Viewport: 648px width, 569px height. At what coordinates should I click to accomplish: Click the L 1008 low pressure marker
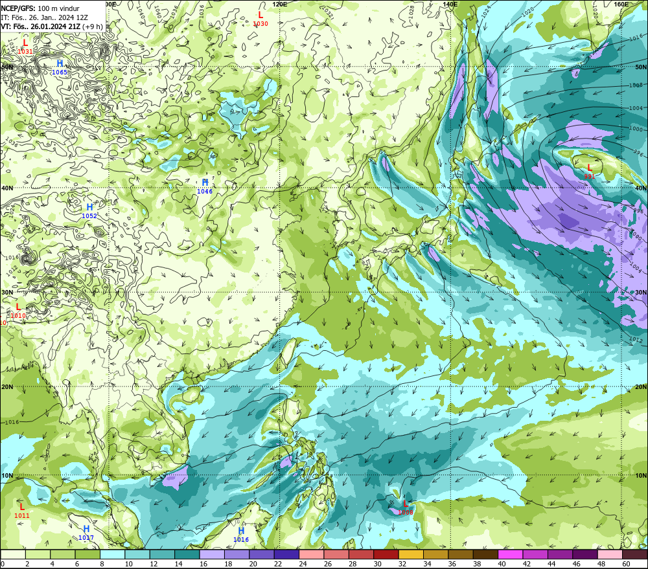[x=406, y=508]
